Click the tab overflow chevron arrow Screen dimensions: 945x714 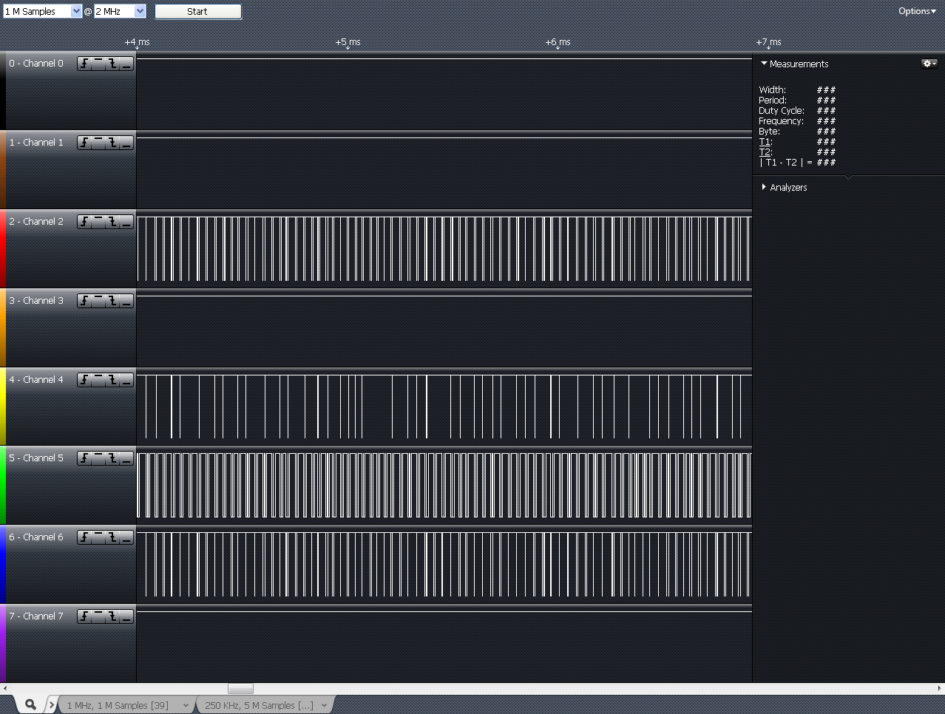point(52,705)
